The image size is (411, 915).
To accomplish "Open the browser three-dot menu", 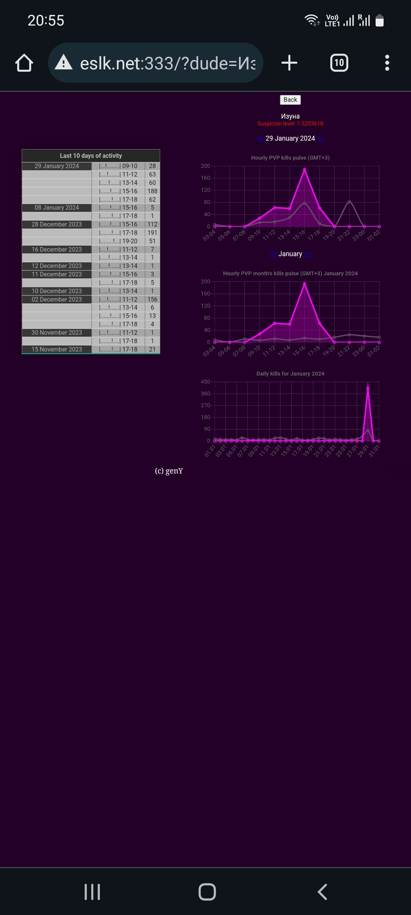I will click(387, 63).
